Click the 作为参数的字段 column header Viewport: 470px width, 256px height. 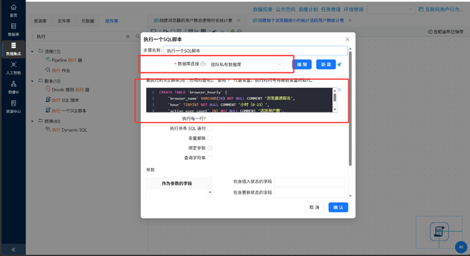(x=177, y=184)
